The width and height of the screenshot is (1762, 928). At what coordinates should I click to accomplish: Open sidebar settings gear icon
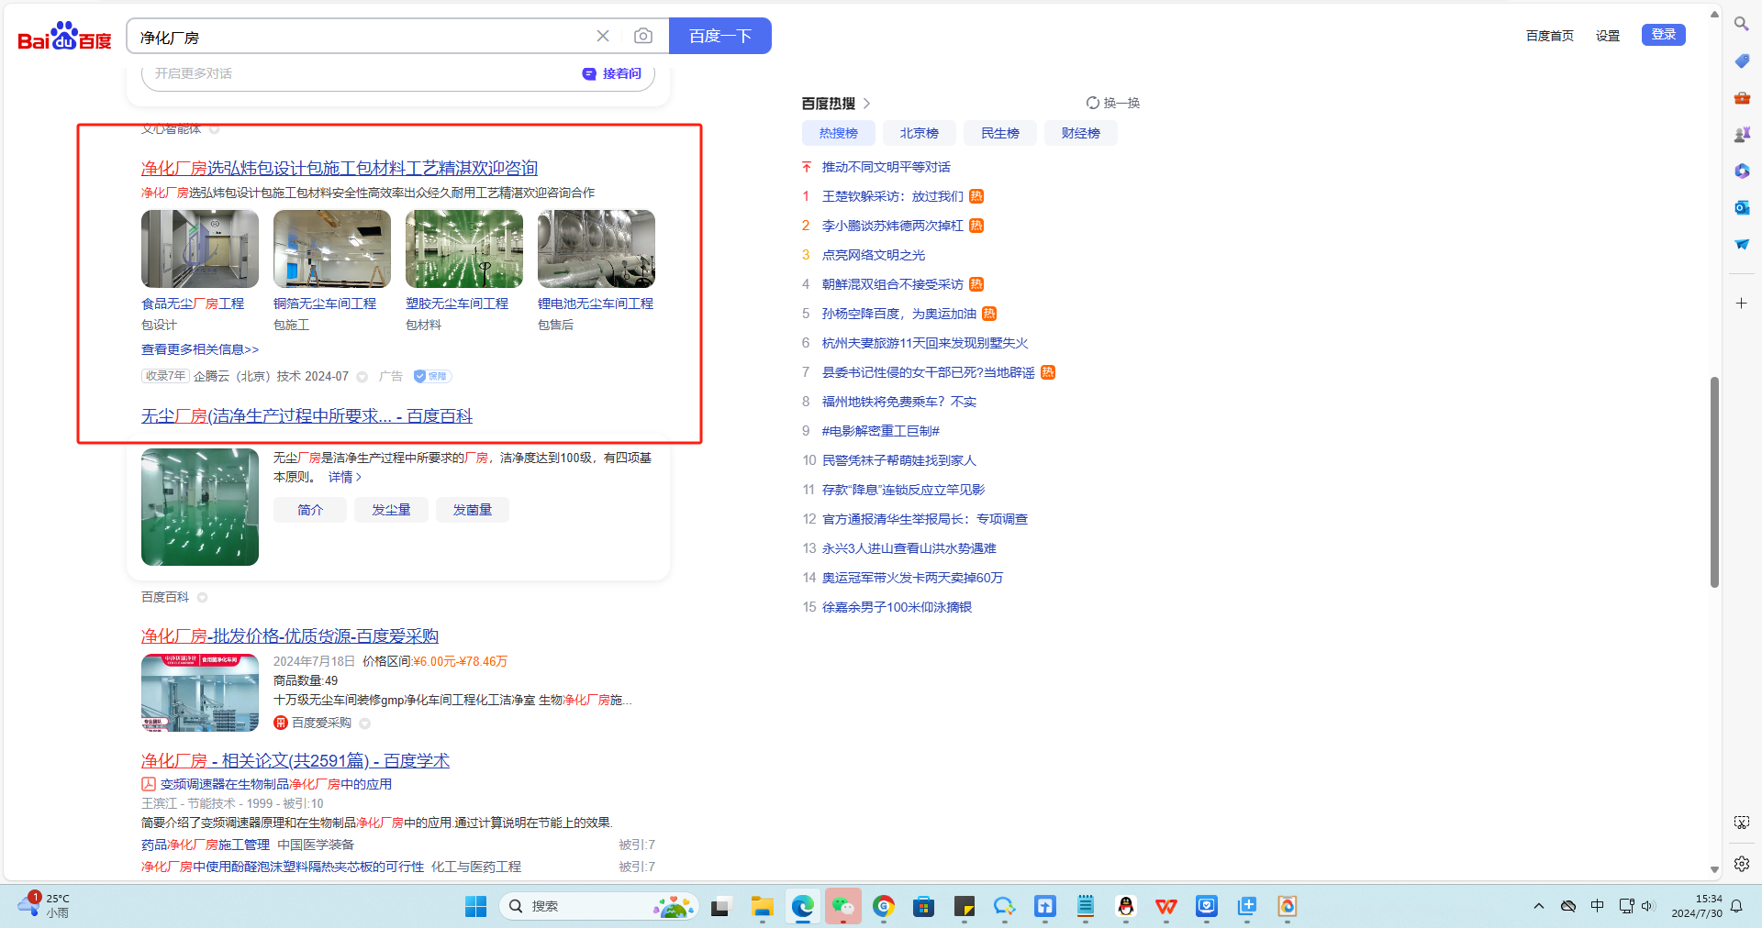pos(1741,864)
